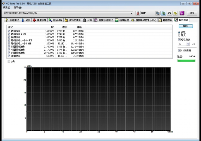The image size is (201, 141).
Task: Click the I/O column header
Action: tap(47, 27)
